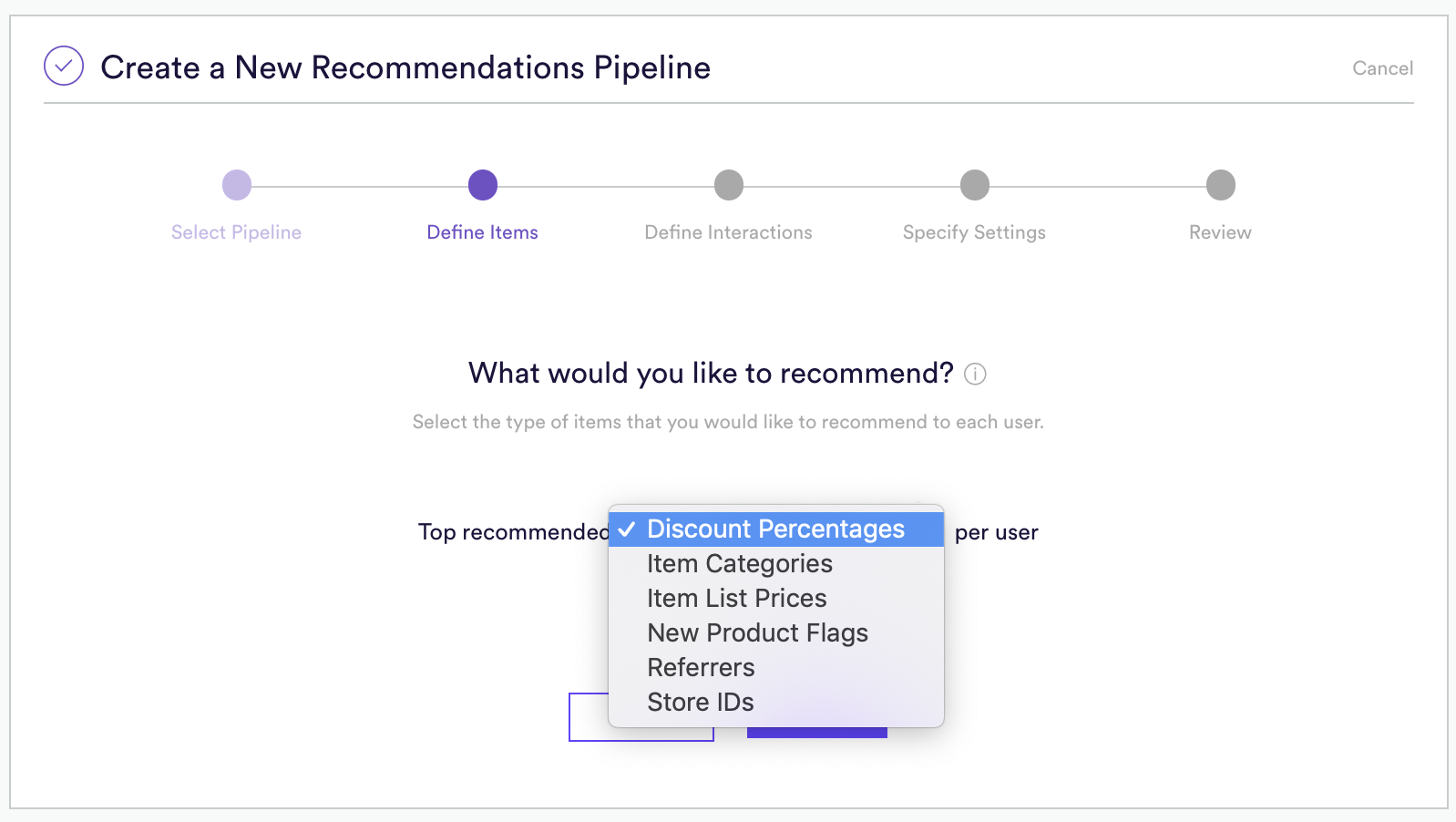
Task: Click the info icon next to recommend heading
Action: click(975, 374)
